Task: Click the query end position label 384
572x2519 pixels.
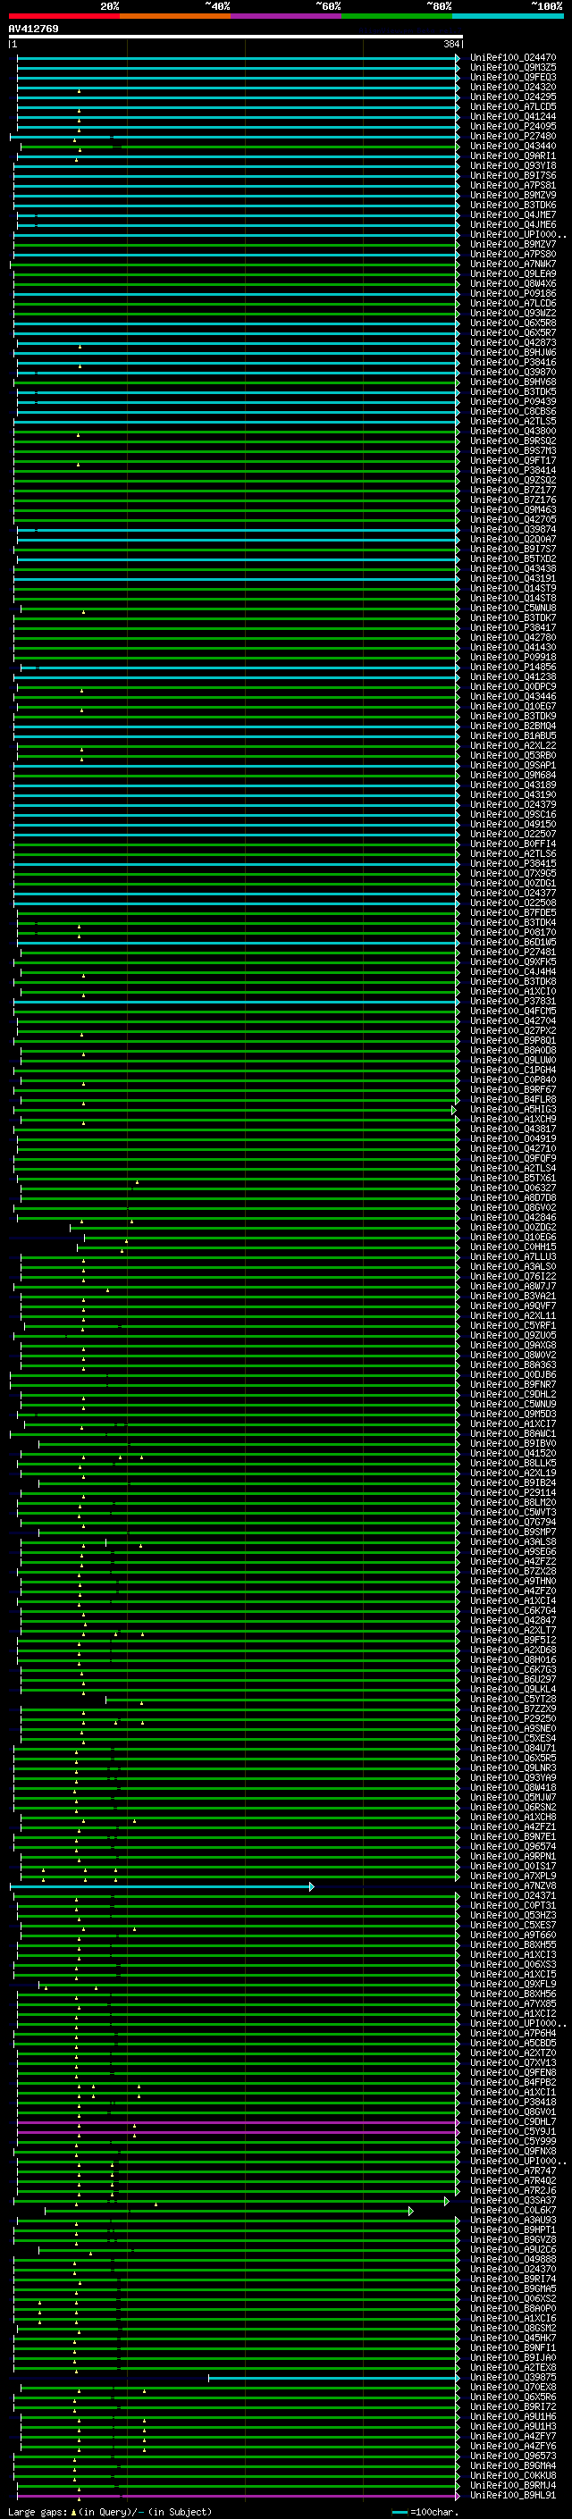Action: tap(451, 44)
